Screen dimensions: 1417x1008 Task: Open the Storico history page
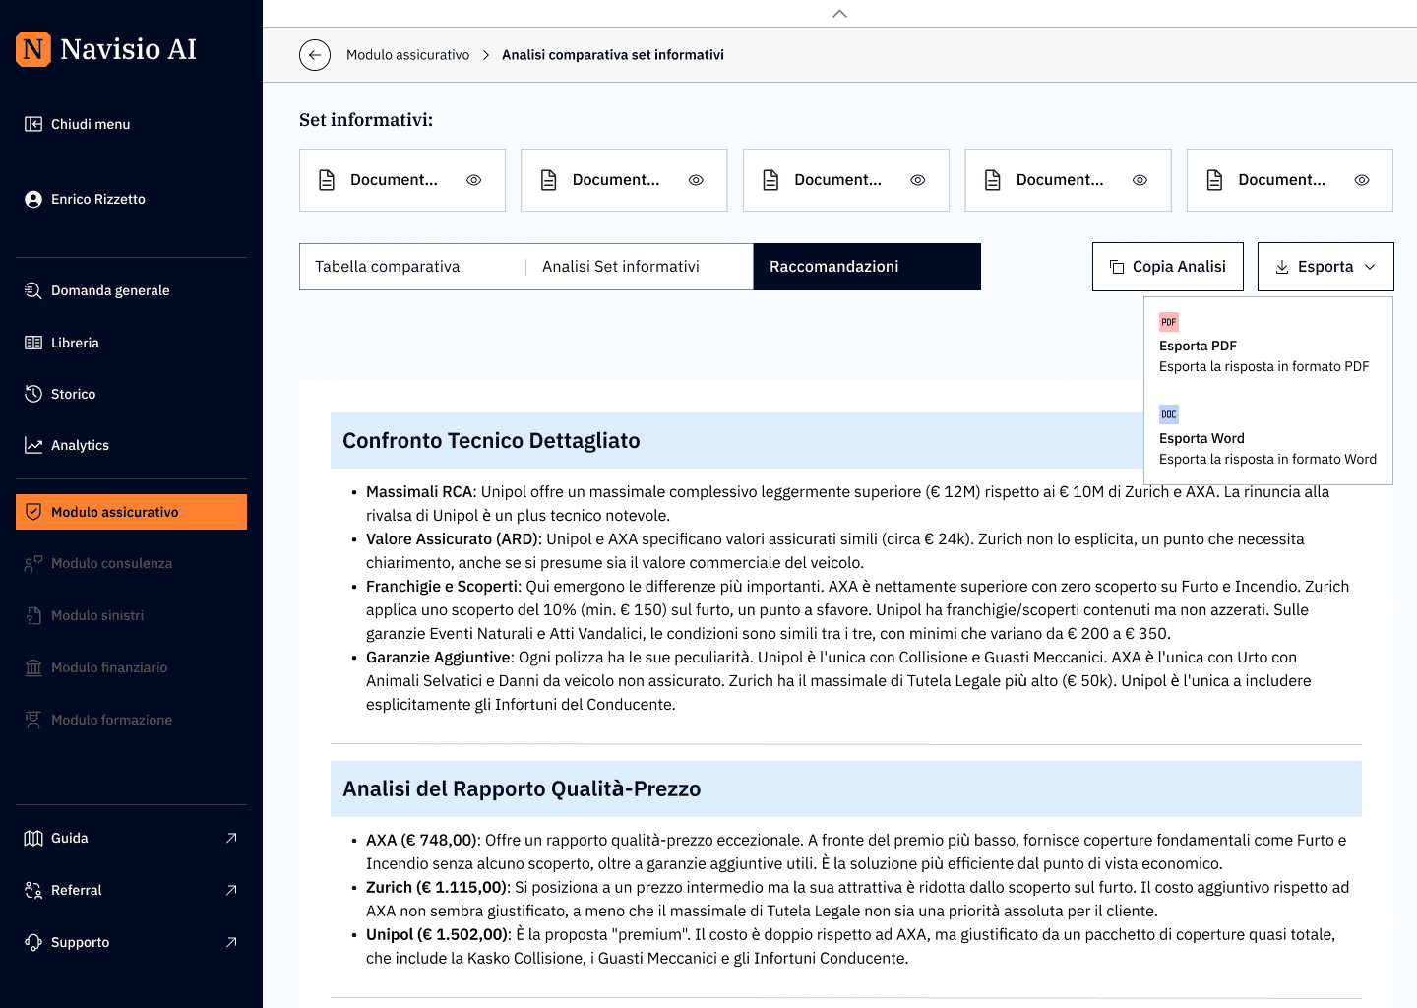coord(73,394)
